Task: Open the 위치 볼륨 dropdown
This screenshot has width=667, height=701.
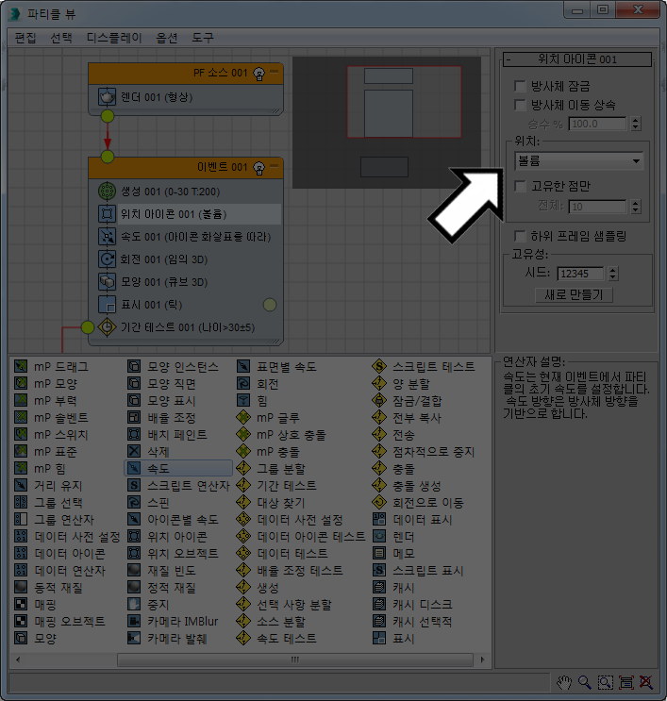Action: (x=579, y=161)
